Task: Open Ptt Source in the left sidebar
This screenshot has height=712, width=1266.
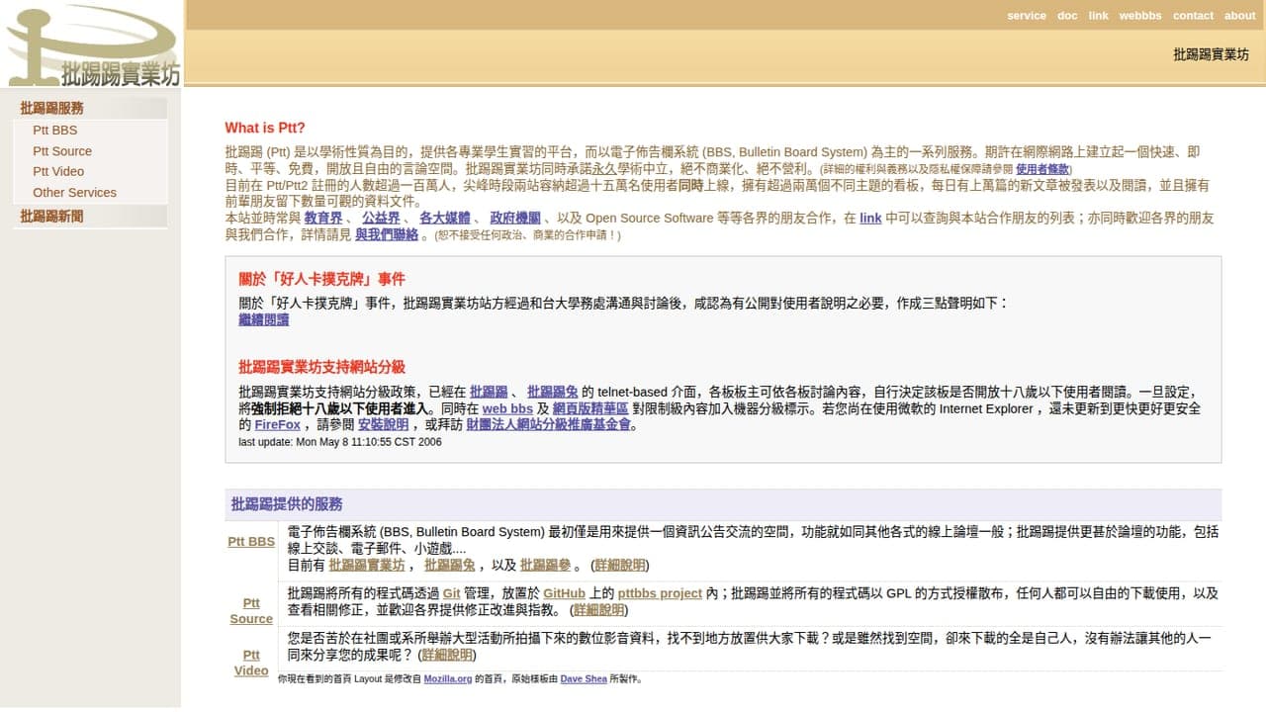Action: 62,150
